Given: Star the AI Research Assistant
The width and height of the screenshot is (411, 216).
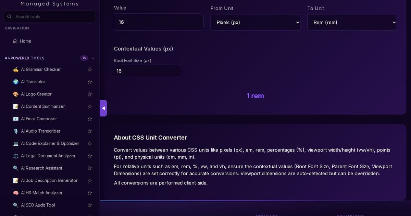Looking at the screenshot, I should tap(89, 168).
